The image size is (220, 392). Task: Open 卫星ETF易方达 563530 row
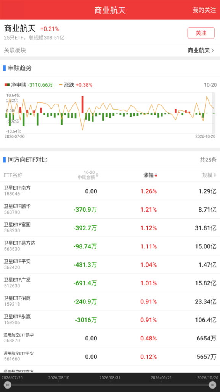(x=110, y=246)
